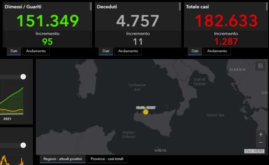The image size is (269, 165).
Task: Click scrollbar of Dimessi / Guariti panel
Action: tap(91, 7)
